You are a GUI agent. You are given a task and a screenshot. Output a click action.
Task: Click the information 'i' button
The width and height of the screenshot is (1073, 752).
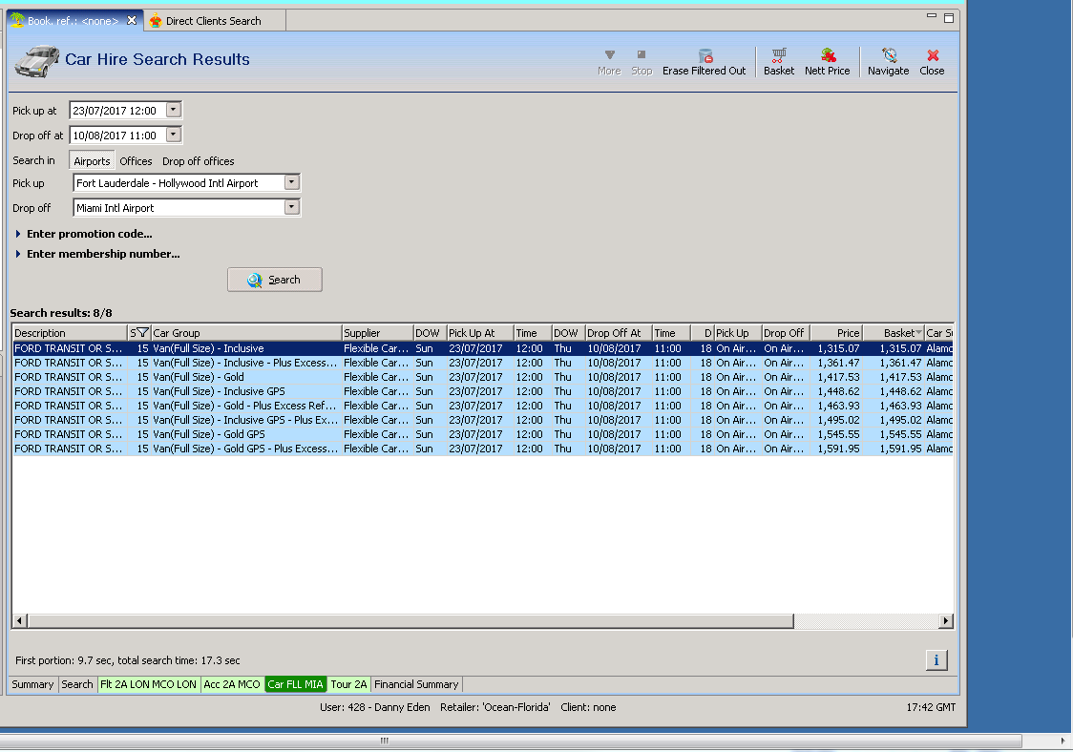click(936, 660)
